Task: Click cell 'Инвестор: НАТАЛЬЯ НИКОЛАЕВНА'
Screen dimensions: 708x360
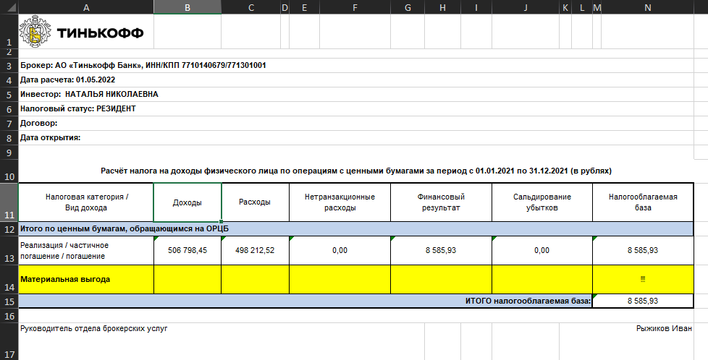Action: click(355, 94)
